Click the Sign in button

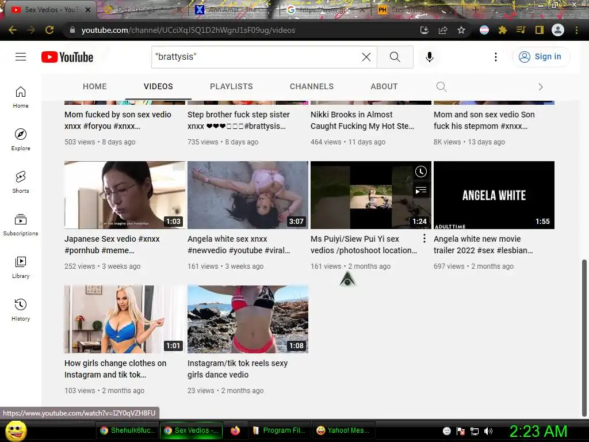[541, 57]
